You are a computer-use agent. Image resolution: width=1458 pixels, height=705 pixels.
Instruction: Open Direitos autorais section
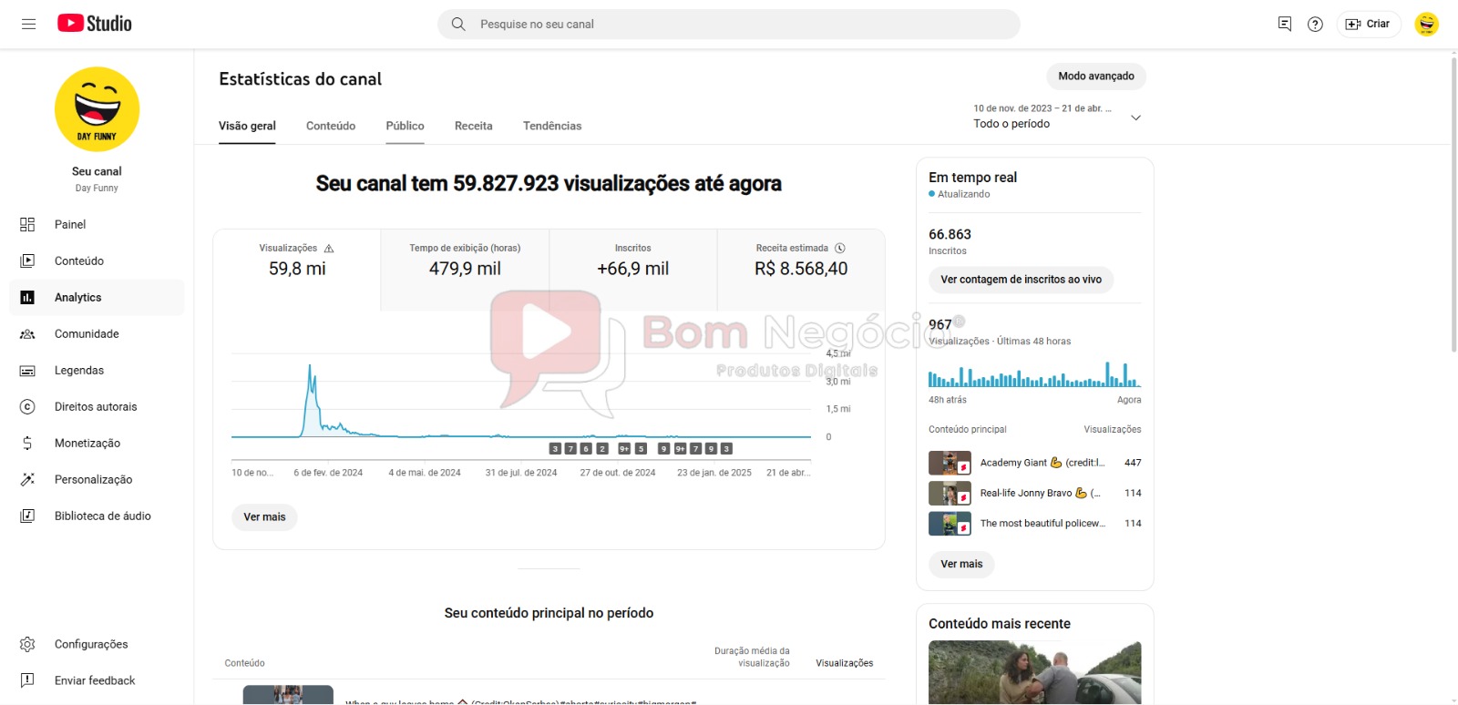tap(95, 407)
